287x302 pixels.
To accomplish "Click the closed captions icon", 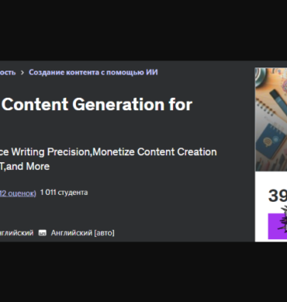I will pos(43,233).
